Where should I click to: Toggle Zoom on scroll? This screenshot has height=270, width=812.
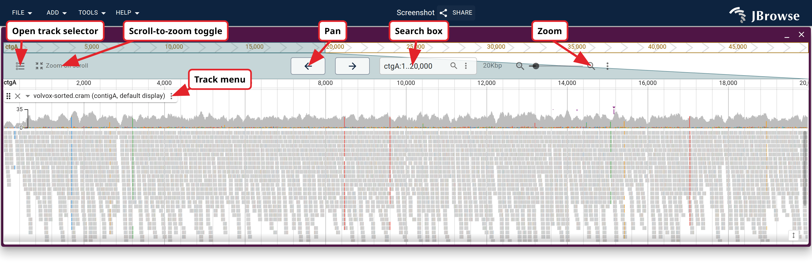(62, 65)
